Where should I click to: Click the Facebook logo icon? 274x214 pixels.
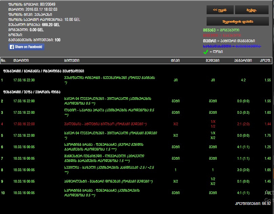tap(12, 47)
